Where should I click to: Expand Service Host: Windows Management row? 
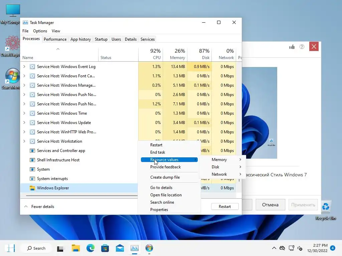point(24,85)
